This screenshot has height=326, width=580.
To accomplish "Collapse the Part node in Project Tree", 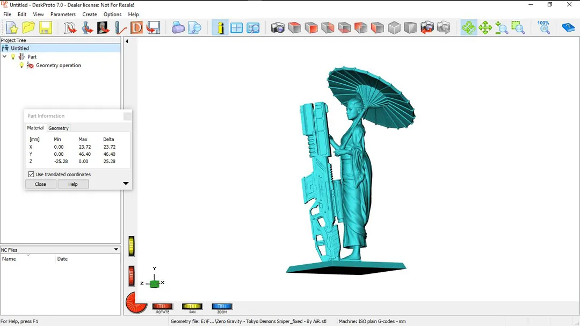I will [4, 56].
